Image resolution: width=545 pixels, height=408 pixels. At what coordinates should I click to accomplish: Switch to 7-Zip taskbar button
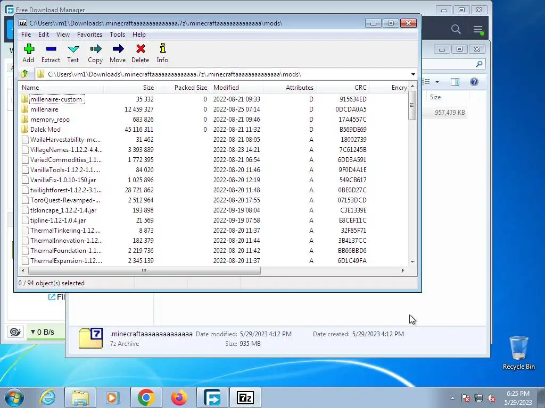[245, 397]
